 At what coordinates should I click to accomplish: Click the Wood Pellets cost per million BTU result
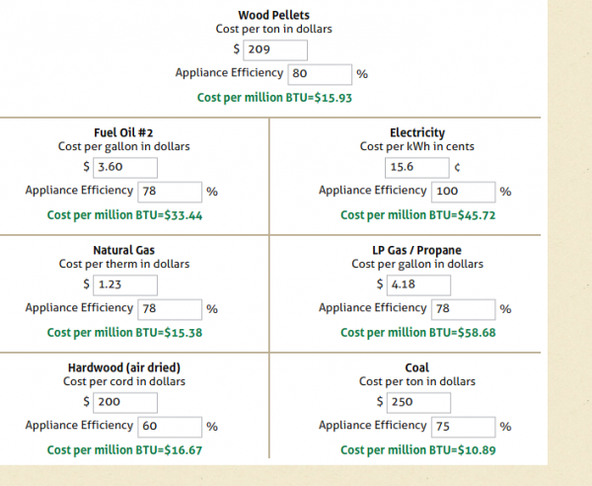[274, 98]
